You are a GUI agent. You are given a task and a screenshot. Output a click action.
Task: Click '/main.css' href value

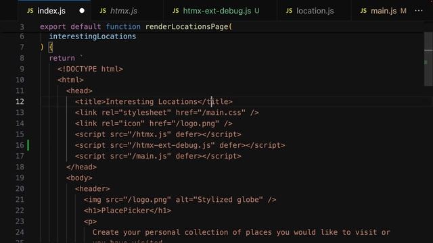tap(224, 113)
